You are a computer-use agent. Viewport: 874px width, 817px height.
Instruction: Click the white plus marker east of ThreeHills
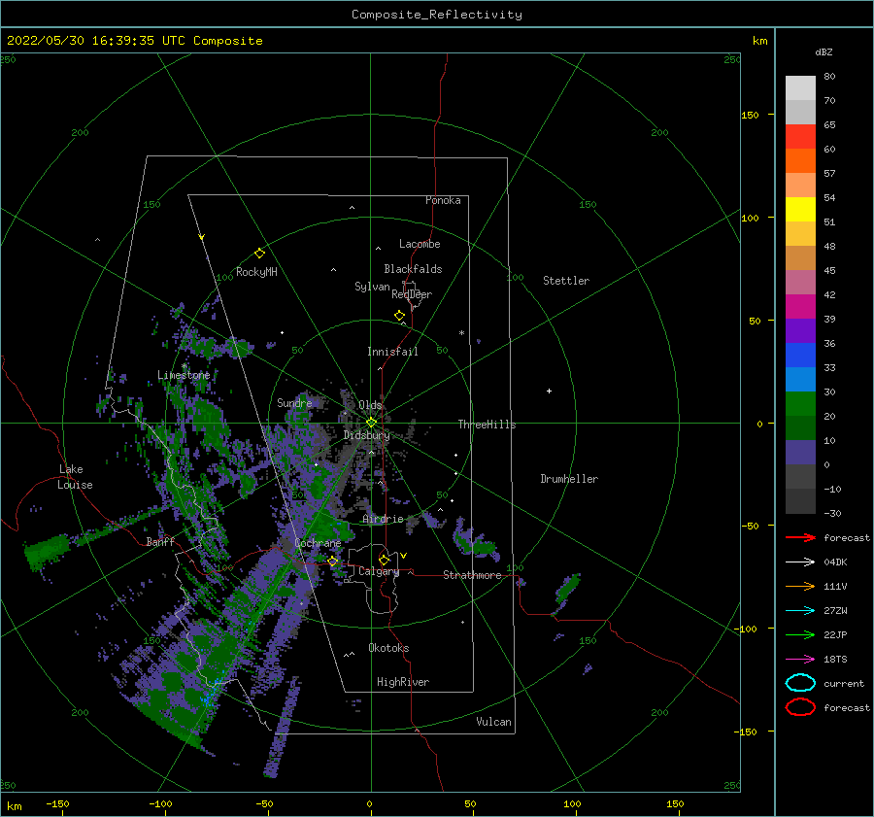[x=549, y=391]
